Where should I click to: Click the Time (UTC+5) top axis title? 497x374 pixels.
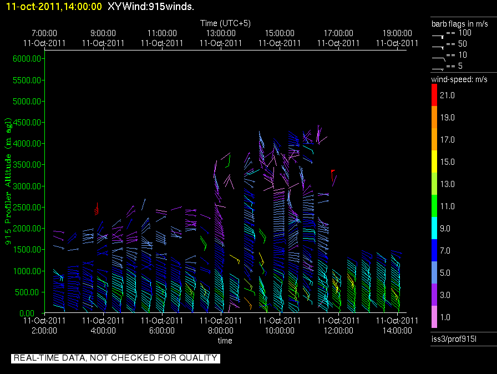click(x=225, y=23)
